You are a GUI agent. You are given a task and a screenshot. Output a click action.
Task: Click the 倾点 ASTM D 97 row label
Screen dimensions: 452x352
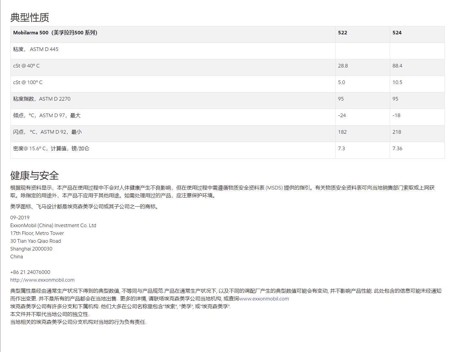(47, 115)
